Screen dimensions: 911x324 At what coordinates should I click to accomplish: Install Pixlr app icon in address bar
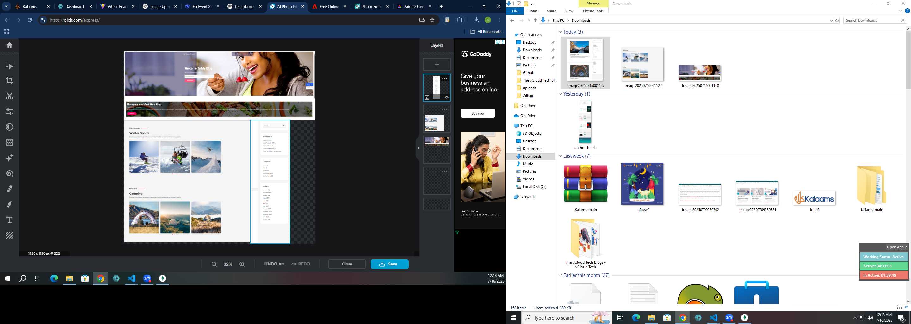pos(422,20)
